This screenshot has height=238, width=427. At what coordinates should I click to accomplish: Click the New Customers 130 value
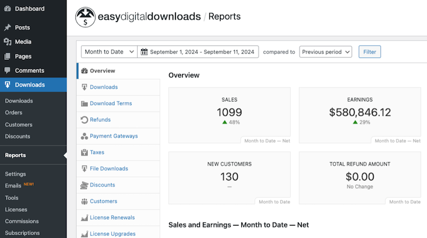(230, 177)
